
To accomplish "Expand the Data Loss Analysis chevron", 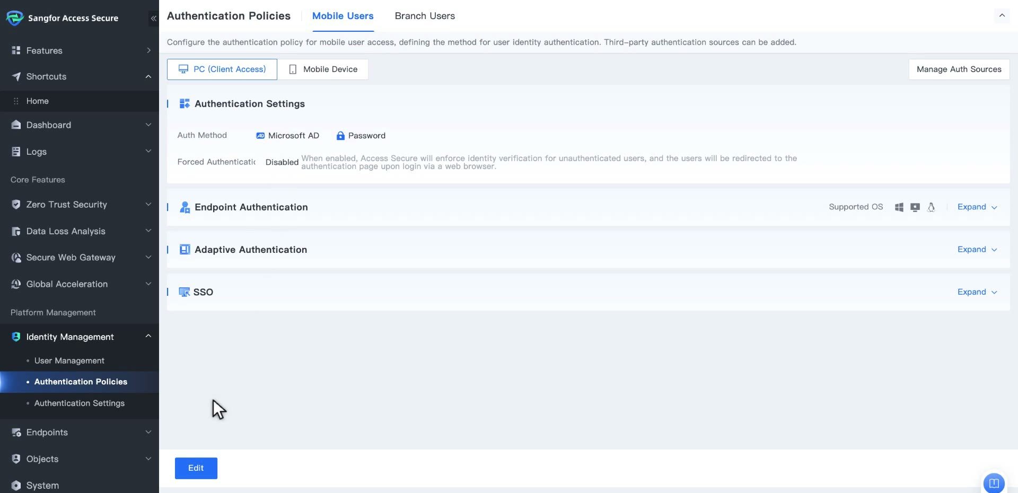I will 148,231.
